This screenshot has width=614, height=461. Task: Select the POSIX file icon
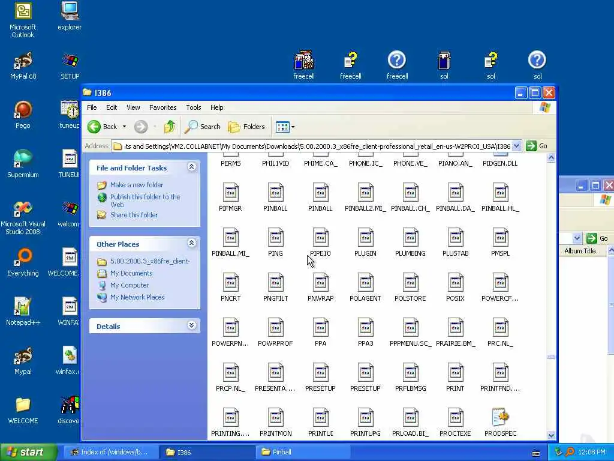456,283
